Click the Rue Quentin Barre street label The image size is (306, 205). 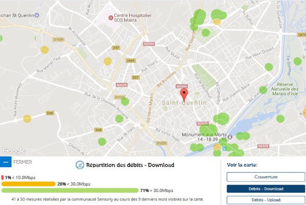[236, 93]
